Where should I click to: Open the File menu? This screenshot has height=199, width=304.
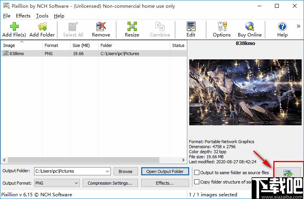7,16
